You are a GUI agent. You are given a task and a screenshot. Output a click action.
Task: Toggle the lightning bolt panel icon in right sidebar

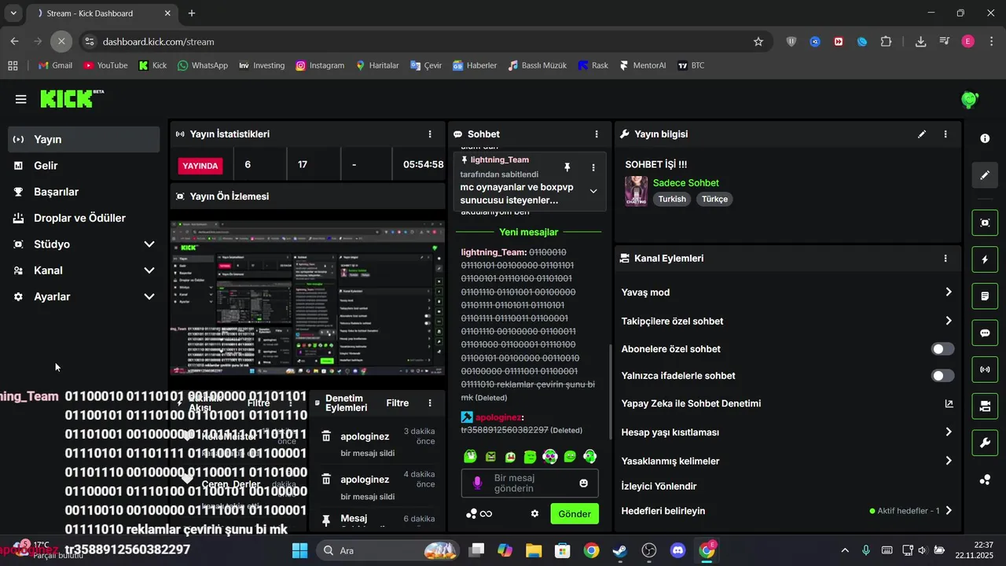coord(985,259)
